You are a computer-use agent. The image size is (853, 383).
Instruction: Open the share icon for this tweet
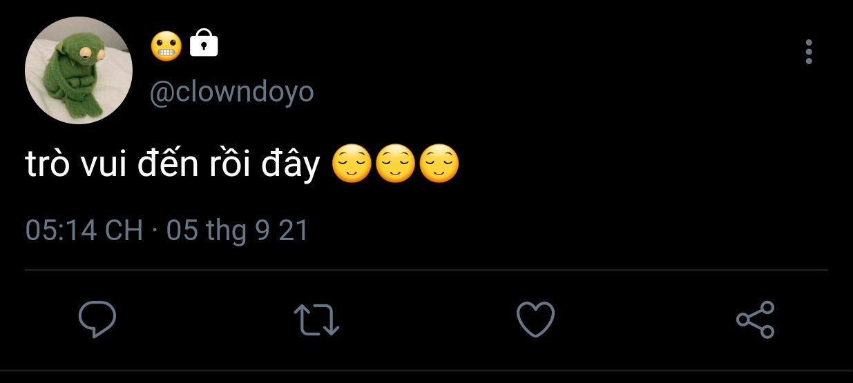coord(756,320)
